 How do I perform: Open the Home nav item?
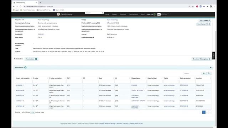pyautogui.click(x=107, y=14)
